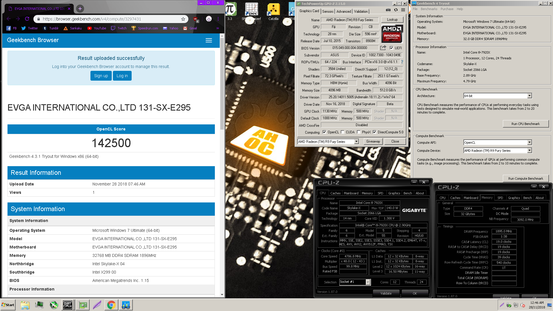Open the GPU-Z taskbar icon
The image size is (553, 311).
pos(83,305)
